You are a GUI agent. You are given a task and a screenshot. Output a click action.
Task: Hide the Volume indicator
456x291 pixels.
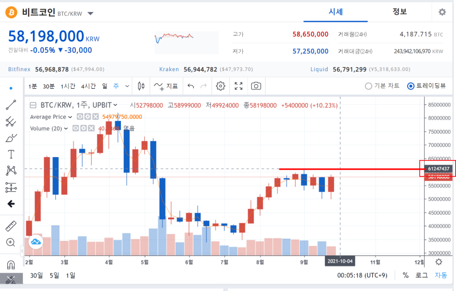tap(76, 128)
